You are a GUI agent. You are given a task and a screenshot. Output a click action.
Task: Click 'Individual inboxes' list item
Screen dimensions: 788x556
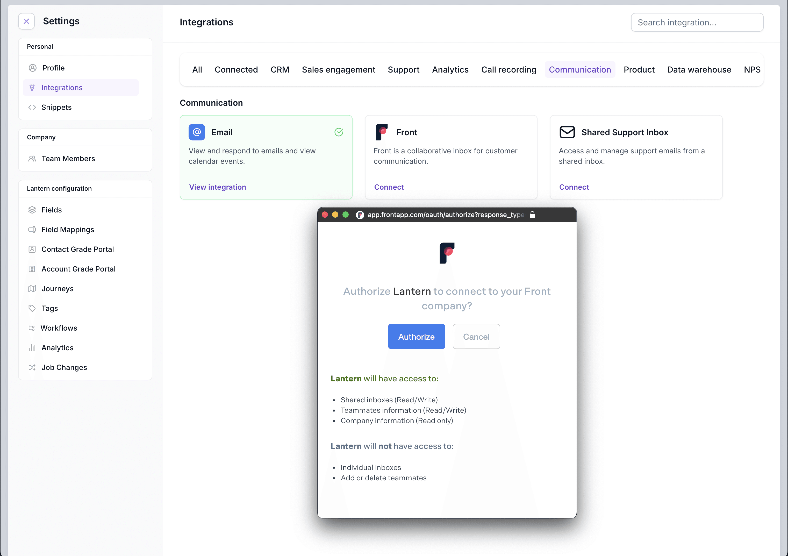pyautogui.click(x=371, y=467)
